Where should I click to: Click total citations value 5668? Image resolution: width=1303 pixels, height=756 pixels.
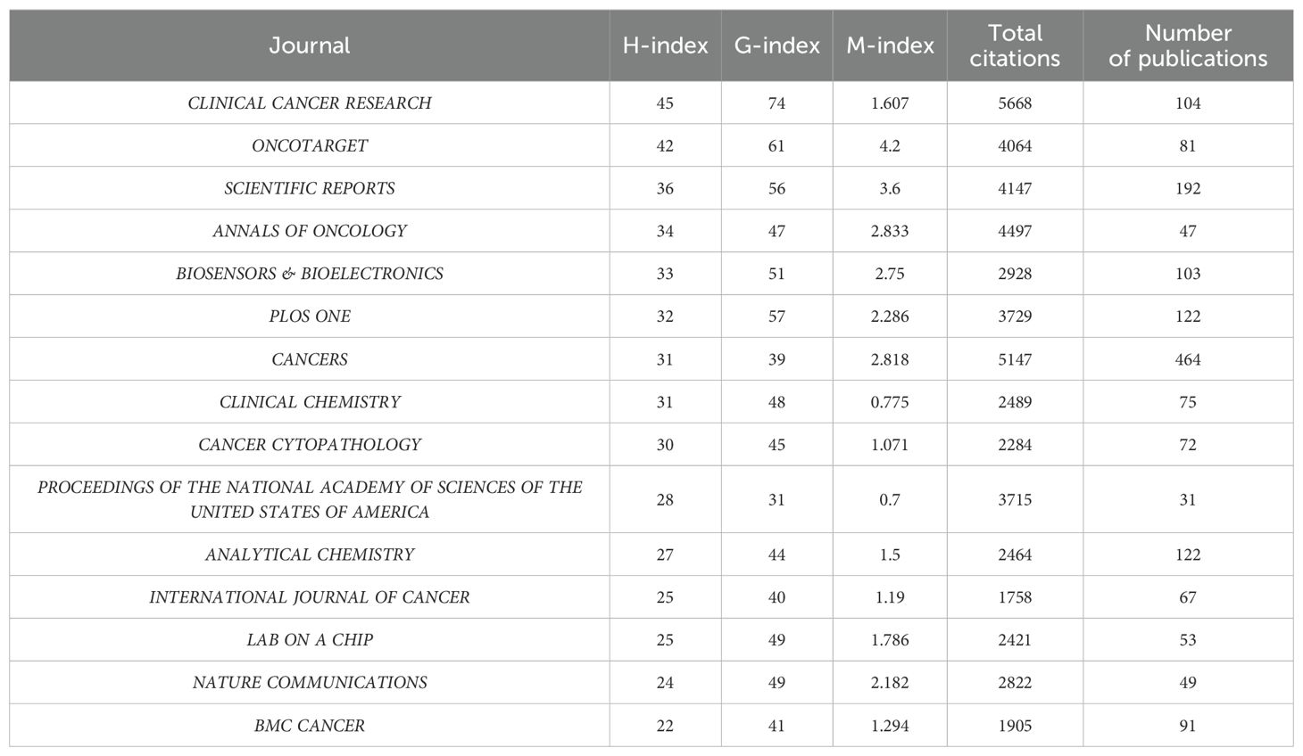(x=1015, y=103)
